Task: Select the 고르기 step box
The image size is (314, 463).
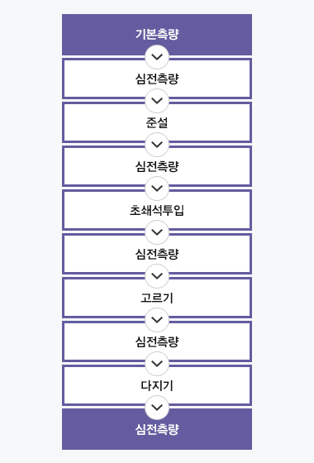Action: click(157, 298)
